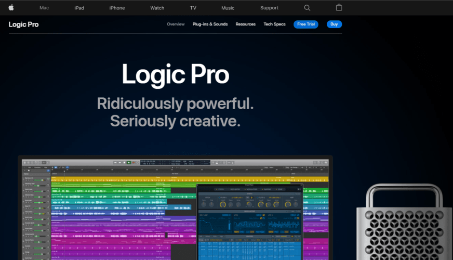453x260 pixels.
Task: Switch to the Overview tab
Action: pos(176,24)
